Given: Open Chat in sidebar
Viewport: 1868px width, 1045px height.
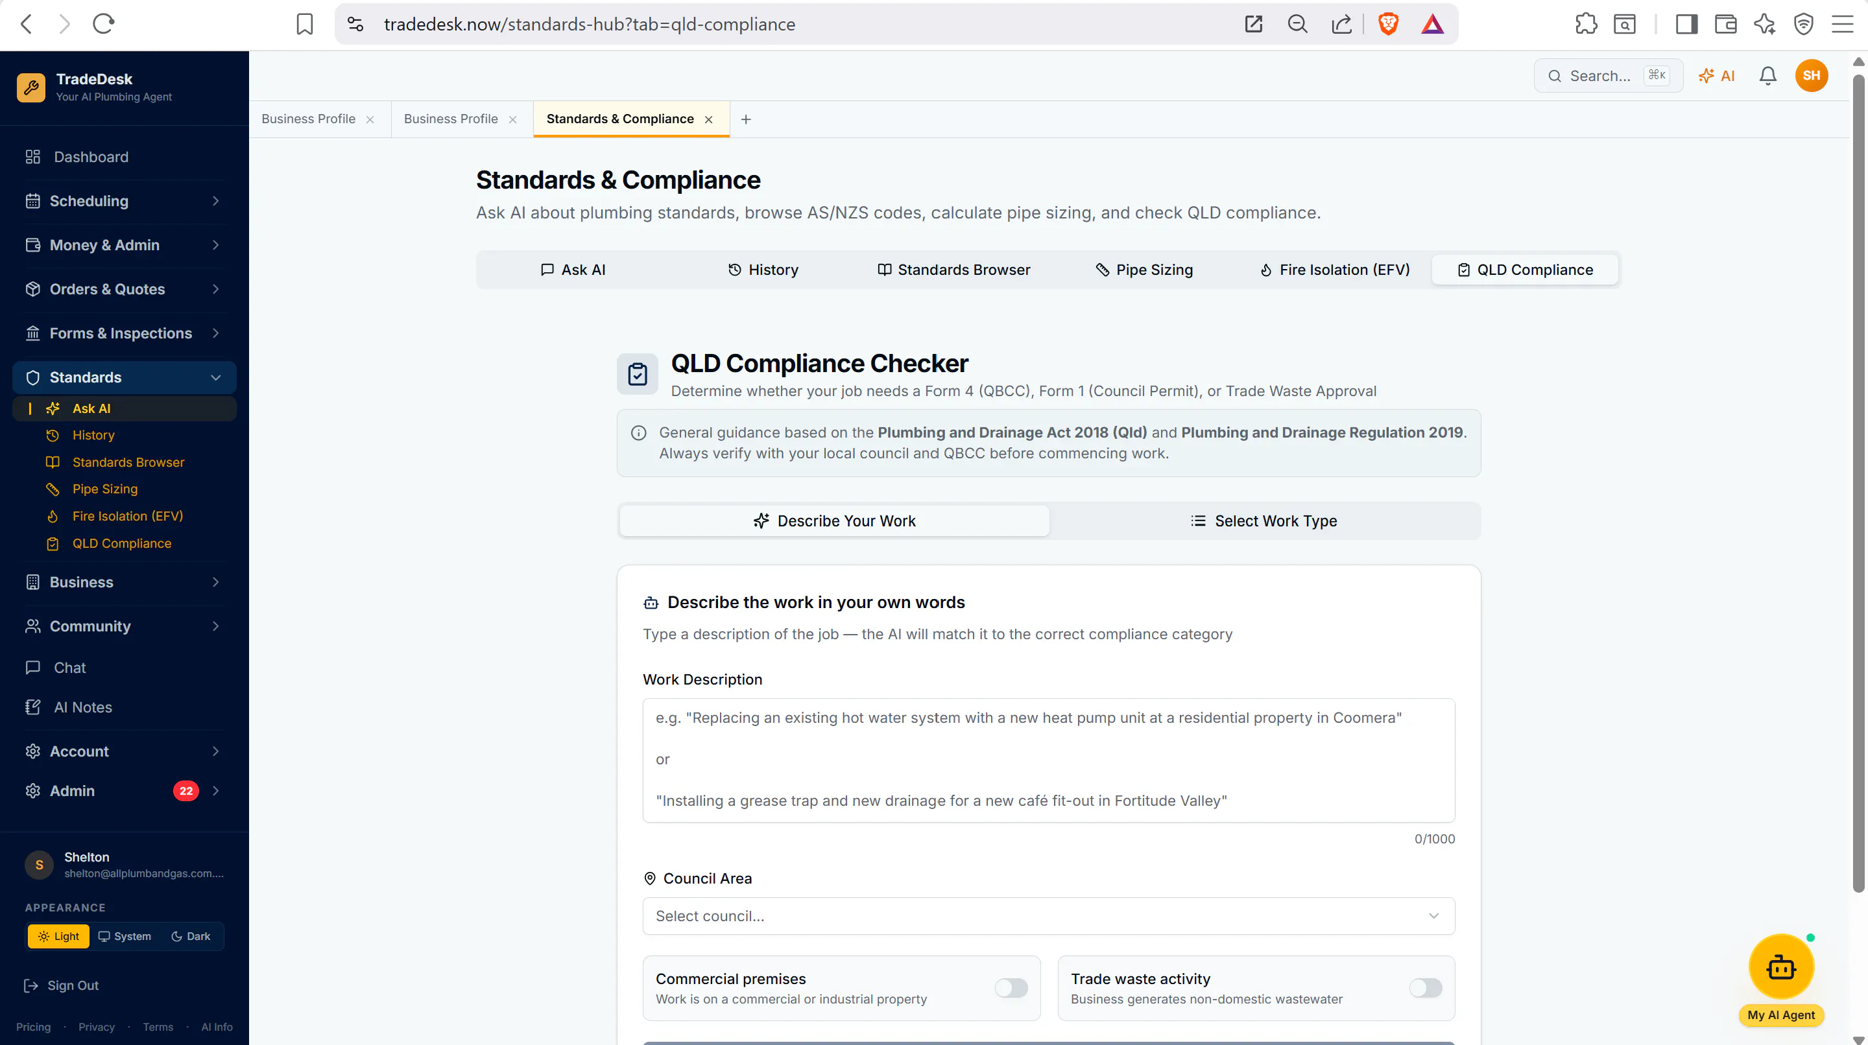Looking at the screenshot, I should pos(124,668).
